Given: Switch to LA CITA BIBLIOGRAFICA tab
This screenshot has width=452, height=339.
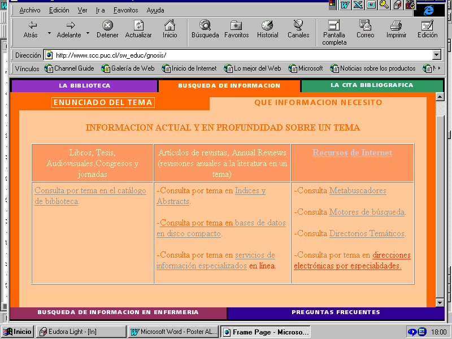Looking at the screenshot, I should tap(371, 85).
